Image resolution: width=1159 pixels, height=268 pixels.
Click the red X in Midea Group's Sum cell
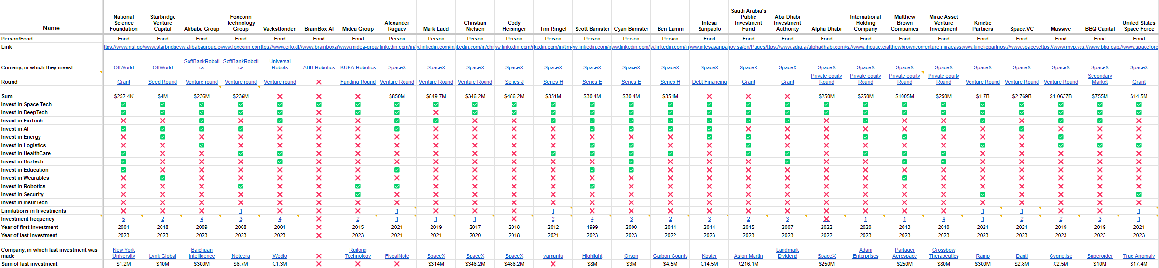(358, 96)
